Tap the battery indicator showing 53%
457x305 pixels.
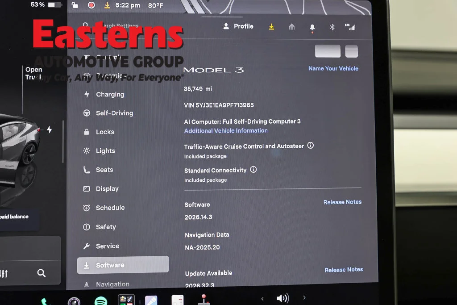(46, 4)
